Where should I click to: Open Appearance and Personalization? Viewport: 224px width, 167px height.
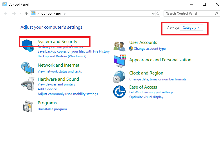[x=160, y=60]
